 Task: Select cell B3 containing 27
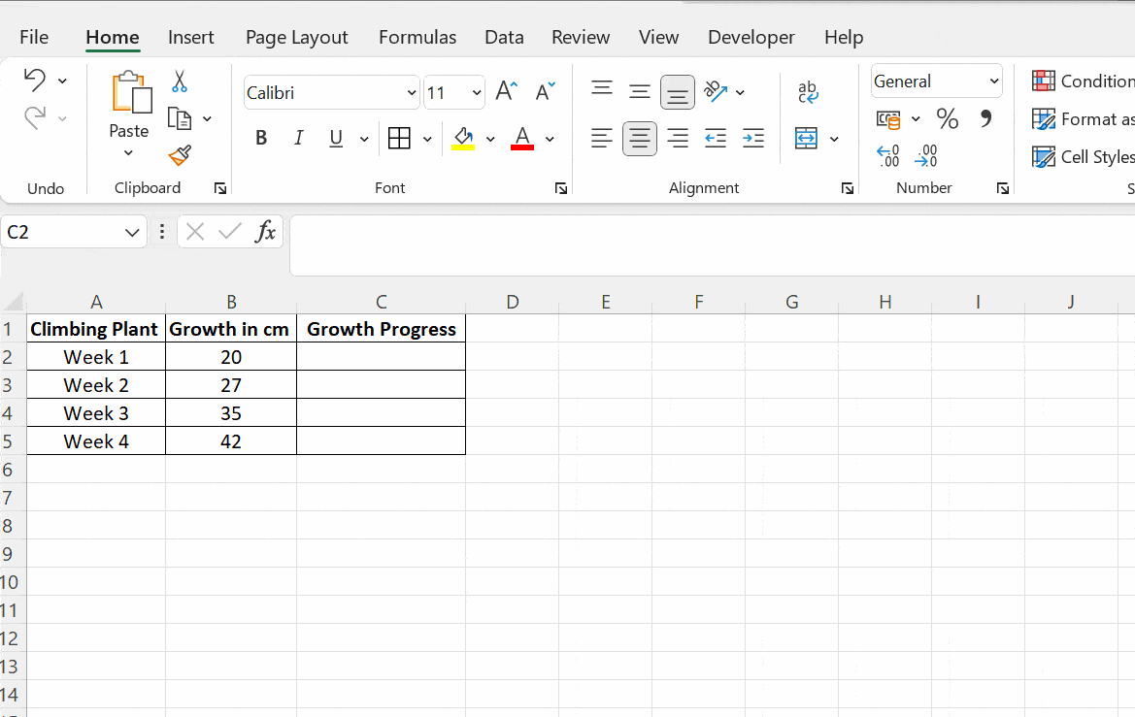click(230, 384)
